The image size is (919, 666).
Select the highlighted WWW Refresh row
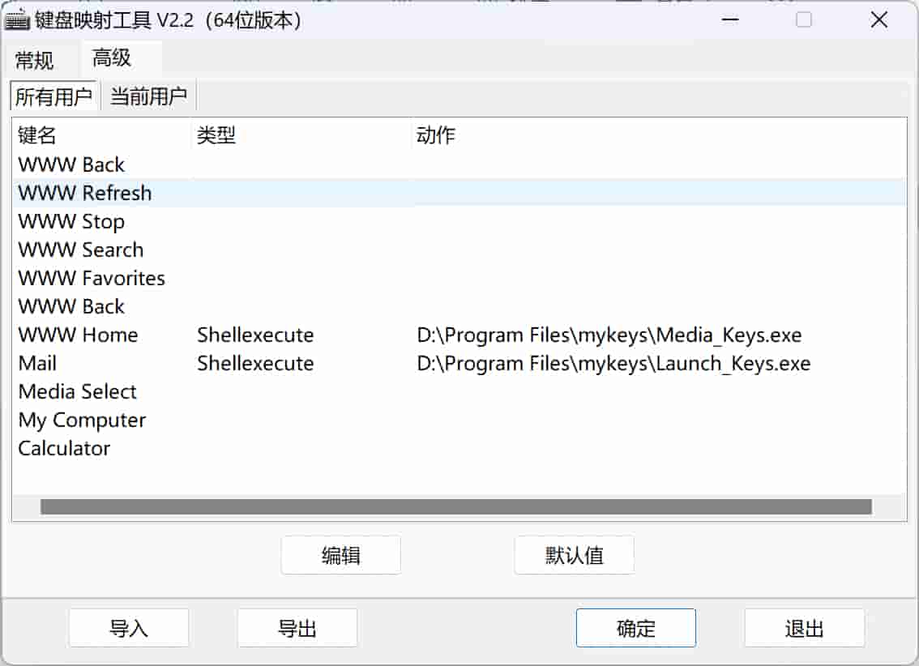pyautogui.click(x=459, y=193)
